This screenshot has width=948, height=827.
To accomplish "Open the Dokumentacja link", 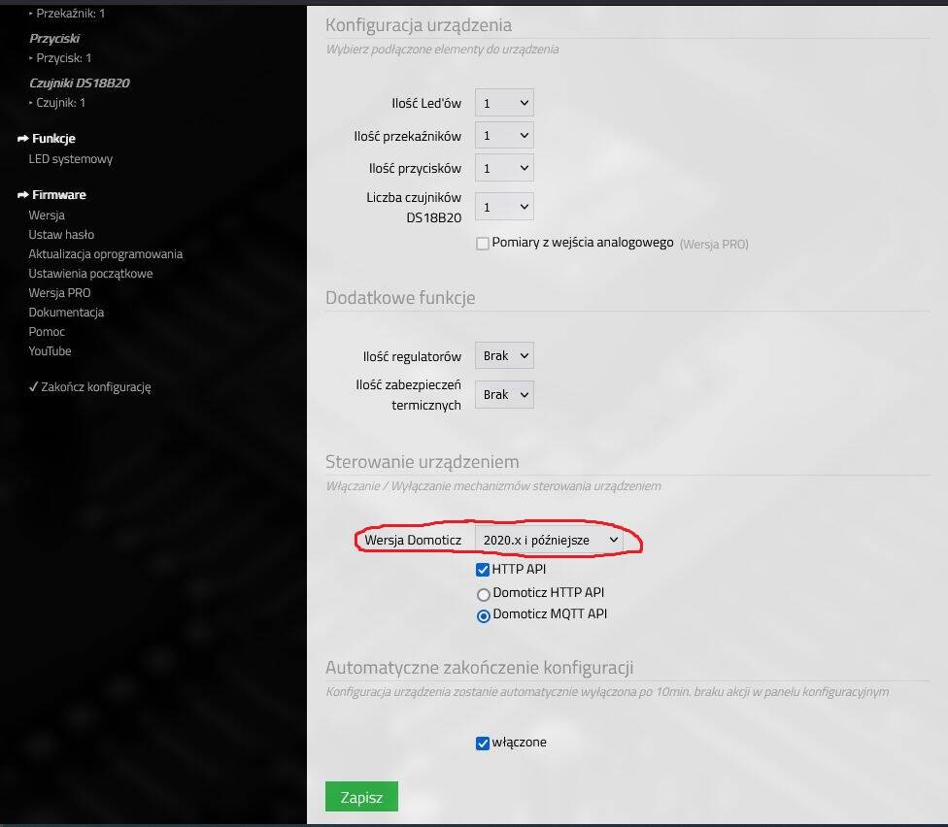I will click(66, 313).
